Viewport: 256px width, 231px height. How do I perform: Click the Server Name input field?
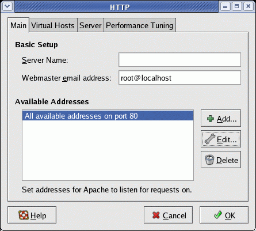[179, 60]
